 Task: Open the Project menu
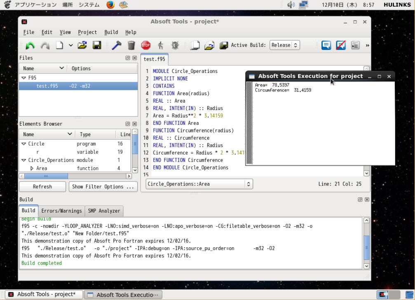click(87, 32)
